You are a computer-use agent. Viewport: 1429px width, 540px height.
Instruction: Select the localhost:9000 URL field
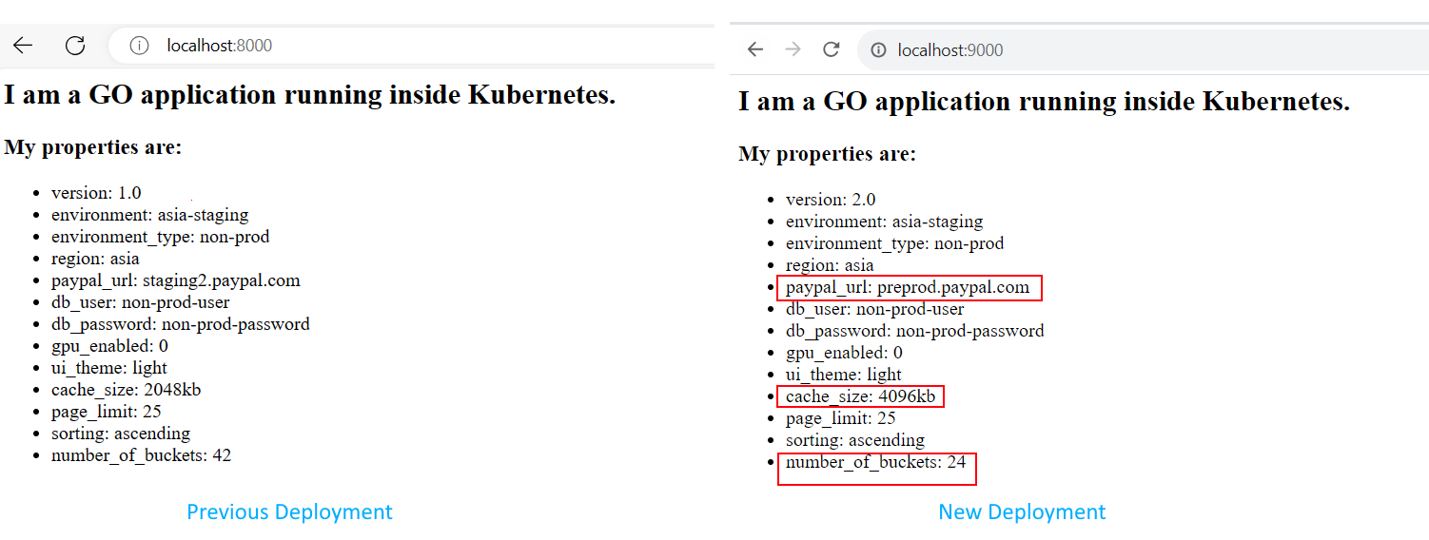click(x=1144, y=50)
